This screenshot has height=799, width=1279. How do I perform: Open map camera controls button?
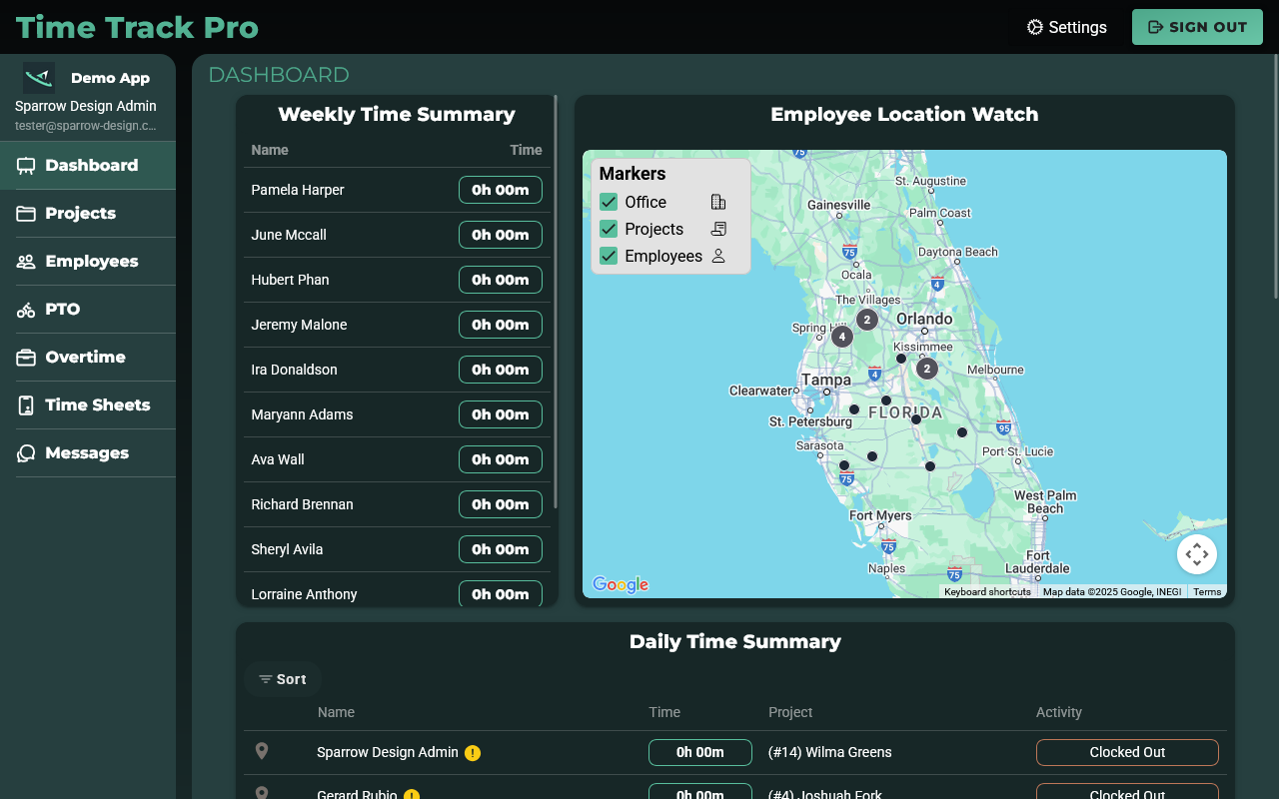(x=1197, y=554)
